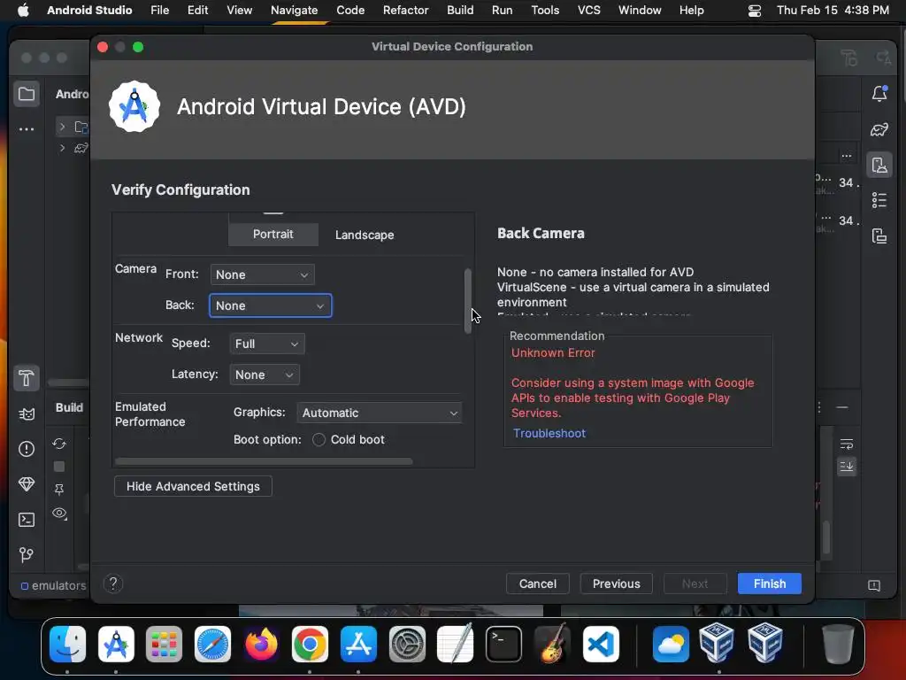Open Terminal app in the Dock
Screen dimensions: 906x680
click(x=503, y=644)
